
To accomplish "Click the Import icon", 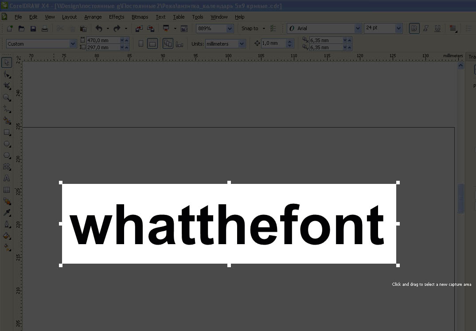I will click(139, 28).
